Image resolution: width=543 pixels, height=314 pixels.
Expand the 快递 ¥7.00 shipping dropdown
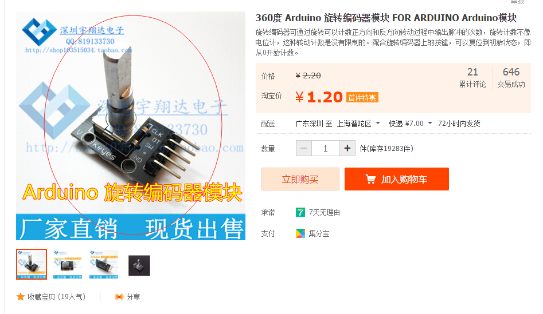(411, 124)
